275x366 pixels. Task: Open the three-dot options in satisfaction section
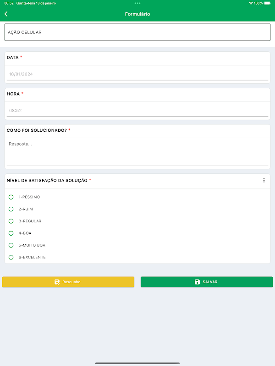(x=264, y=180)
